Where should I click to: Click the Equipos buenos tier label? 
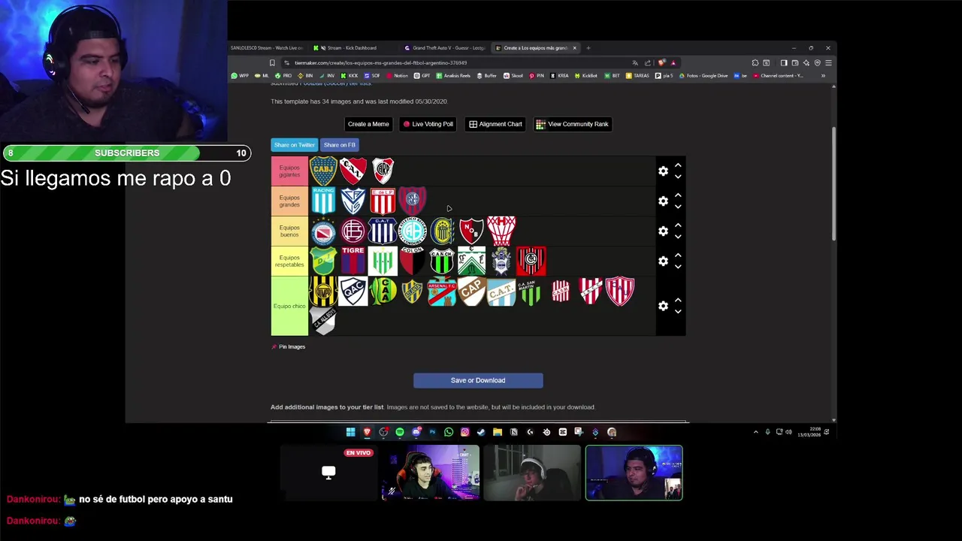[289, 231]
